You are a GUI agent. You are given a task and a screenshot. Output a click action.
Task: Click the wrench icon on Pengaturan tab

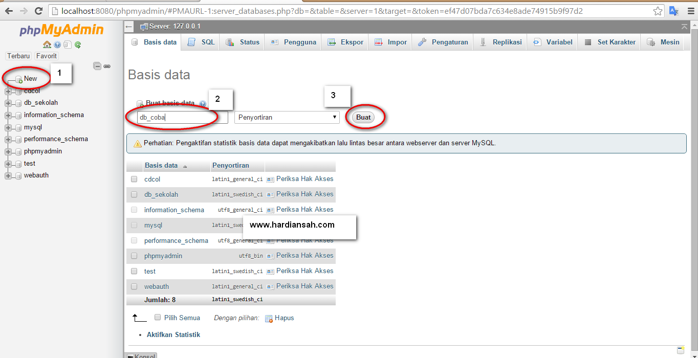coord(423,41)
